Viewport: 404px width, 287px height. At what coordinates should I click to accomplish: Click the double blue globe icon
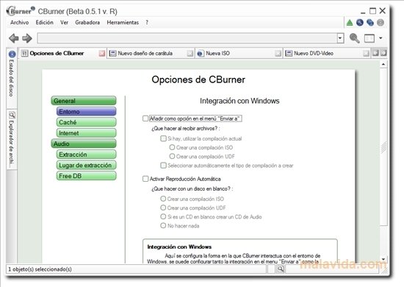[x=370, y=23]
